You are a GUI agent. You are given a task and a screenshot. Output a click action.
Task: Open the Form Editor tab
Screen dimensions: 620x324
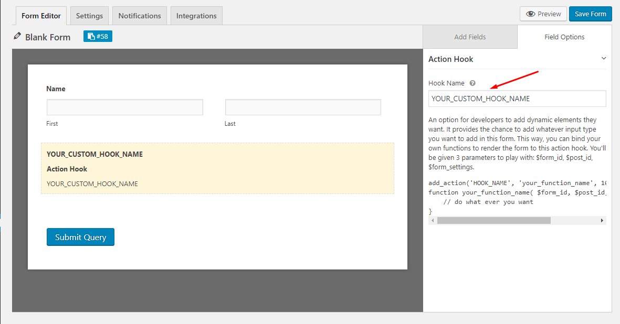[x=41, y=16]
